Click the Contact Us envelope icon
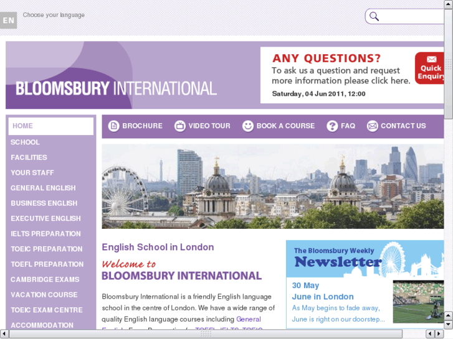 pos(372,126)
